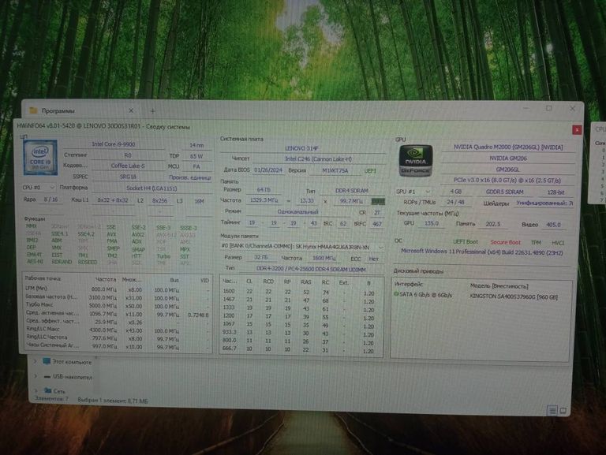Image resolution: width=606 pixels, height=455 pixels.
Task: Click the Этот компьютер monitor icon
Action: (x=47, y=361)
